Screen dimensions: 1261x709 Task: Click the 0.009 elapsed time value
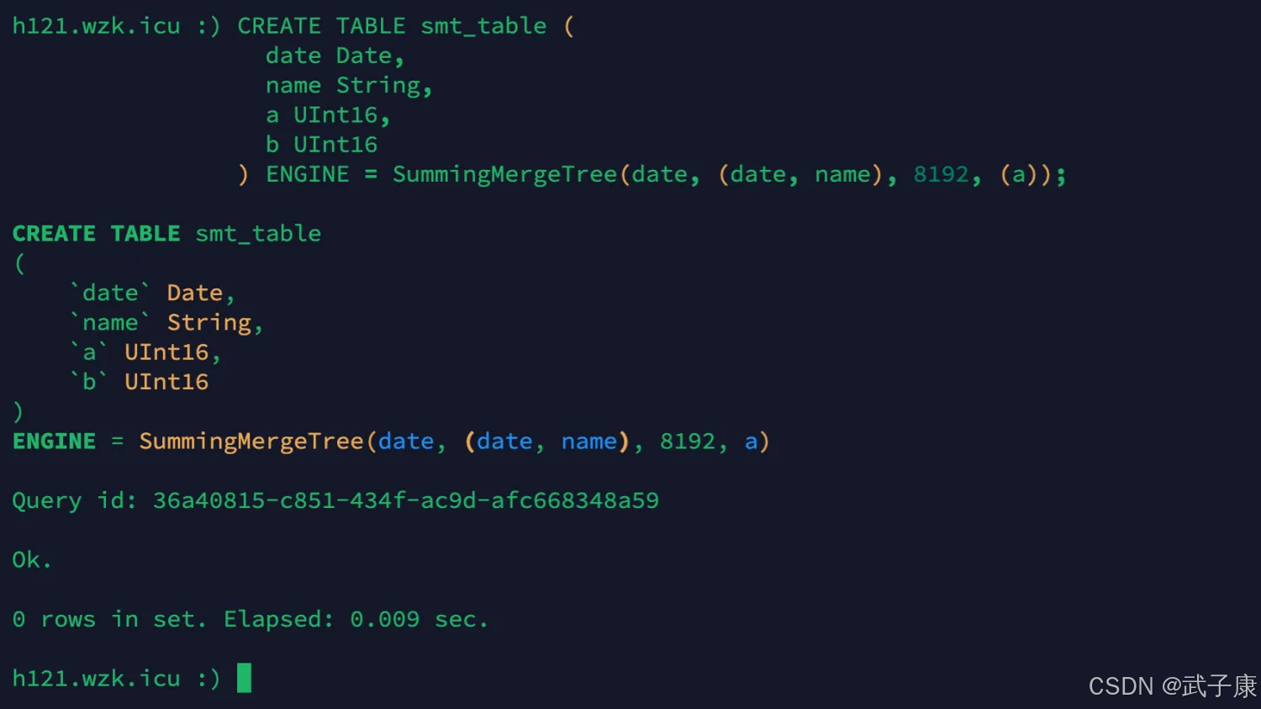click(x=384, y=620)
